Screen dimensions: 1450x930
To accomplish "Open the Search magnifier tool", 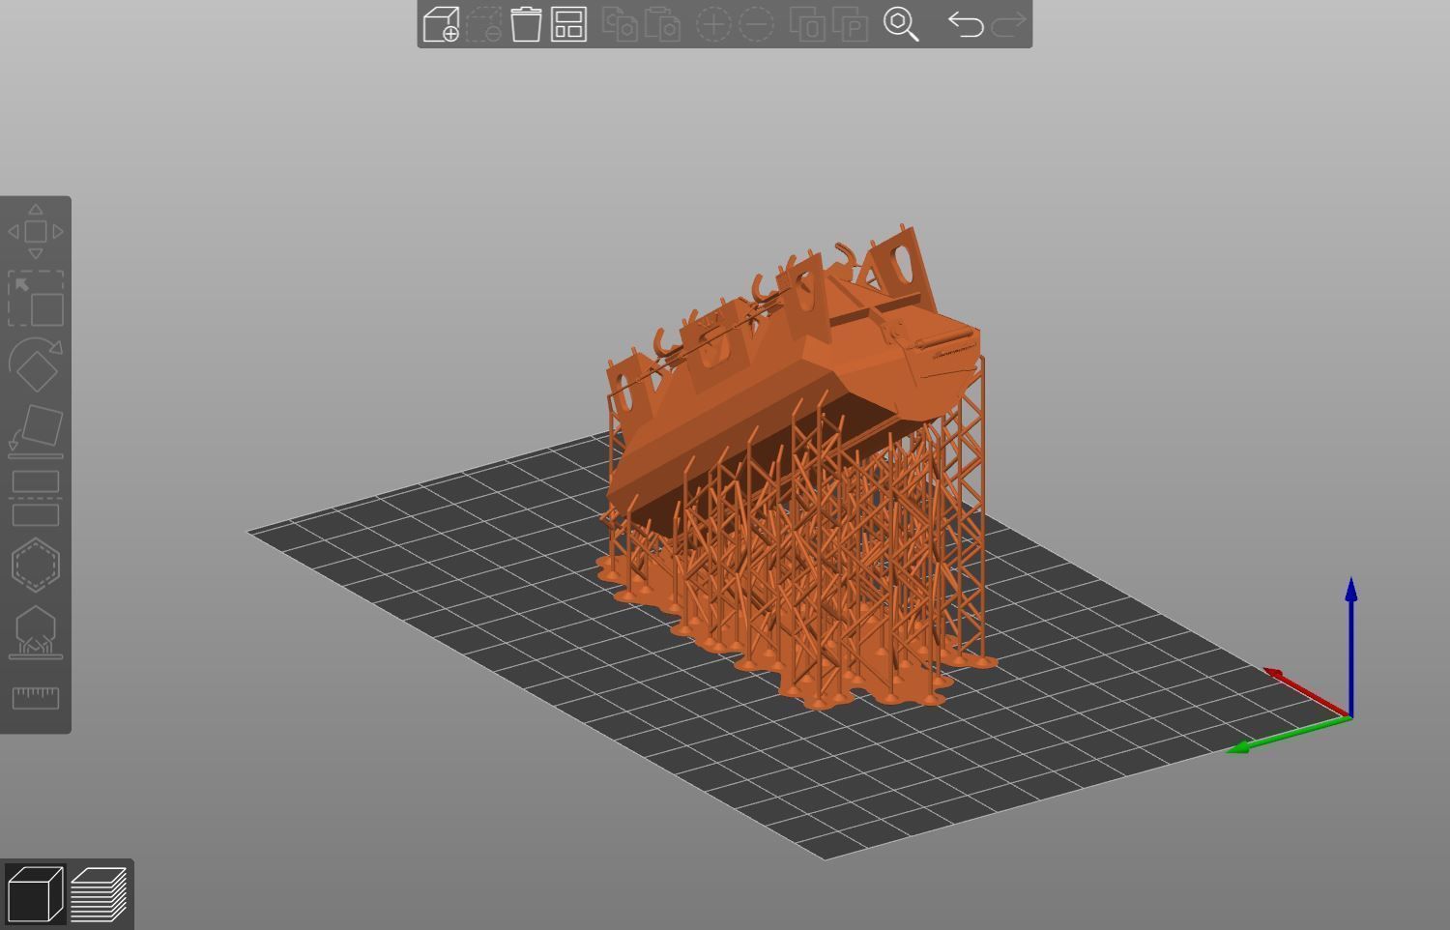I will [x=901, y=24].
